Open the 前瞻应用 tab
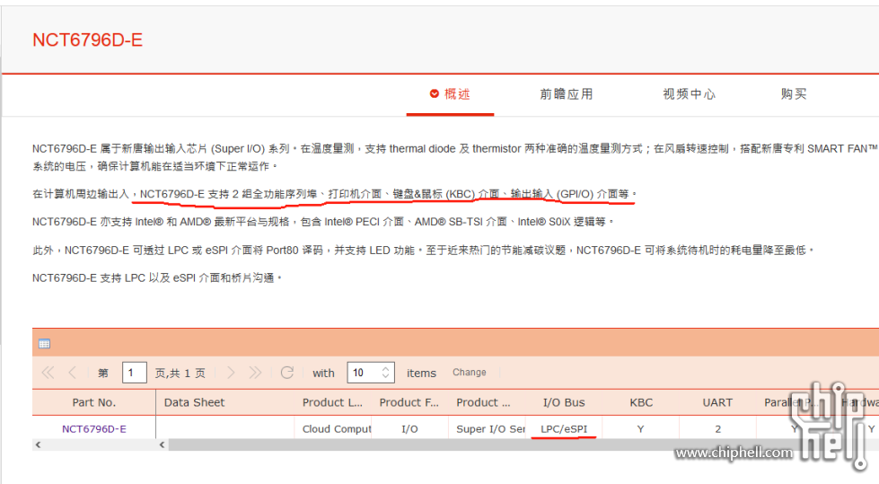The height and width of the screenshot is (484, 879). pos(567,94)
